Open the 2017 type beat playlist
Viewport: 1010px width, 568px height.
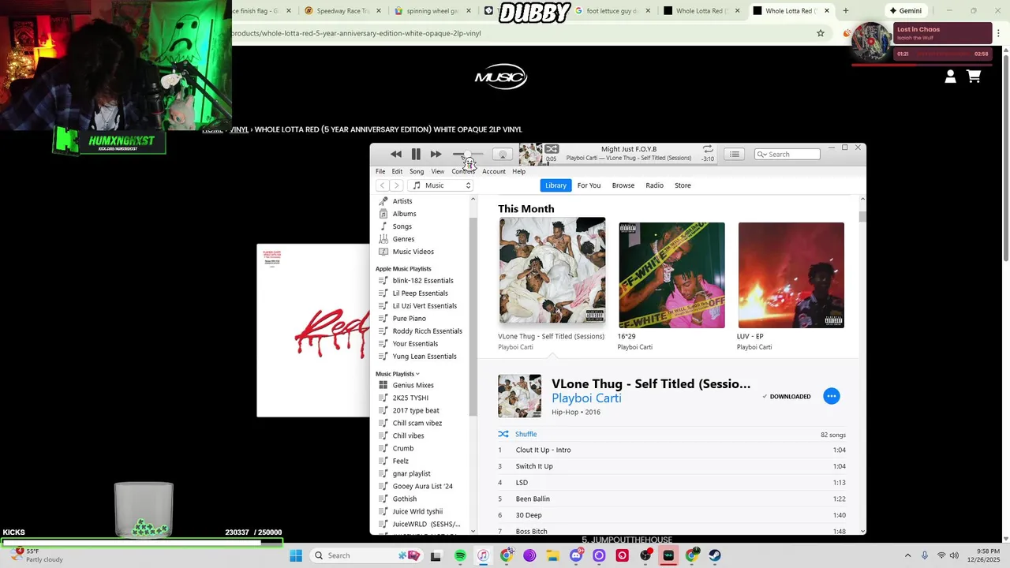point(416,410)
